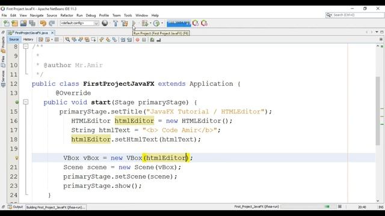
Task: Open the Tools menu
Action: 128,15
